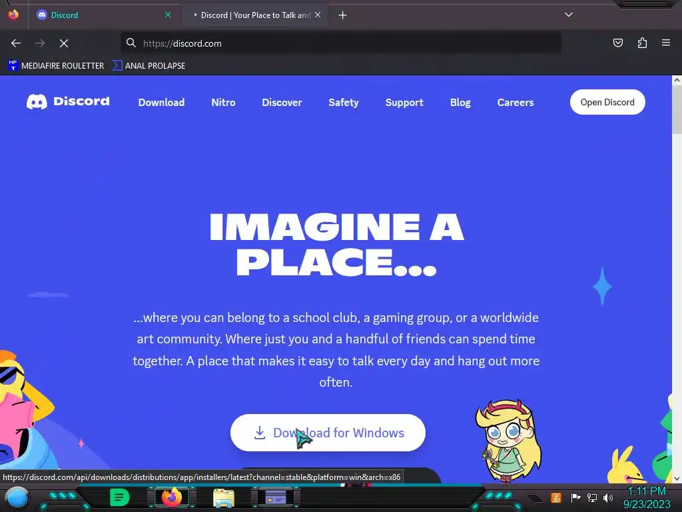Open the Firefox hamburger menu

click(666, 43)
